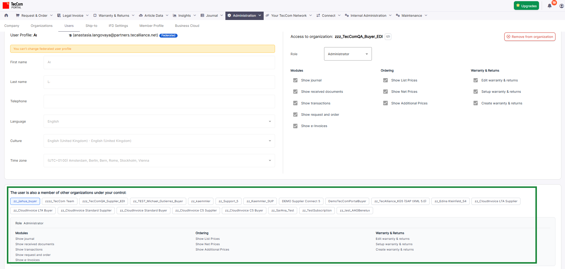Image resolution: width=565 pixels, height=269 pixels.
Task: Toggle Edit warranty & returns checkbox
Action: 476,80
